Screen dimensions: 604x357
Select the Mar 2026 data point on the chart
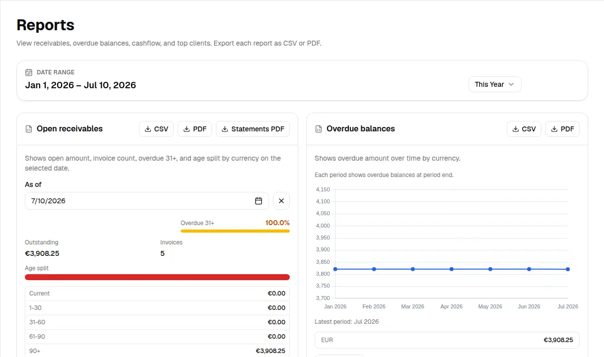(413, 269)
